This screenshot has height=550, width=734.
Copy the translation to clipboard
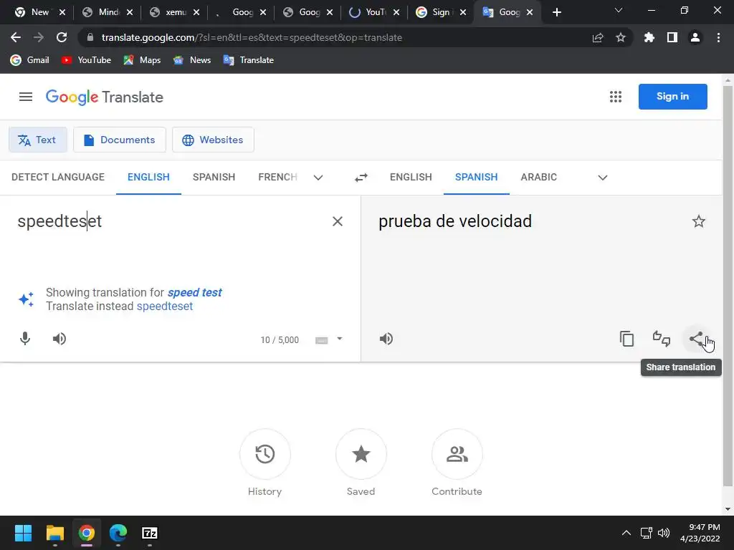626,339
